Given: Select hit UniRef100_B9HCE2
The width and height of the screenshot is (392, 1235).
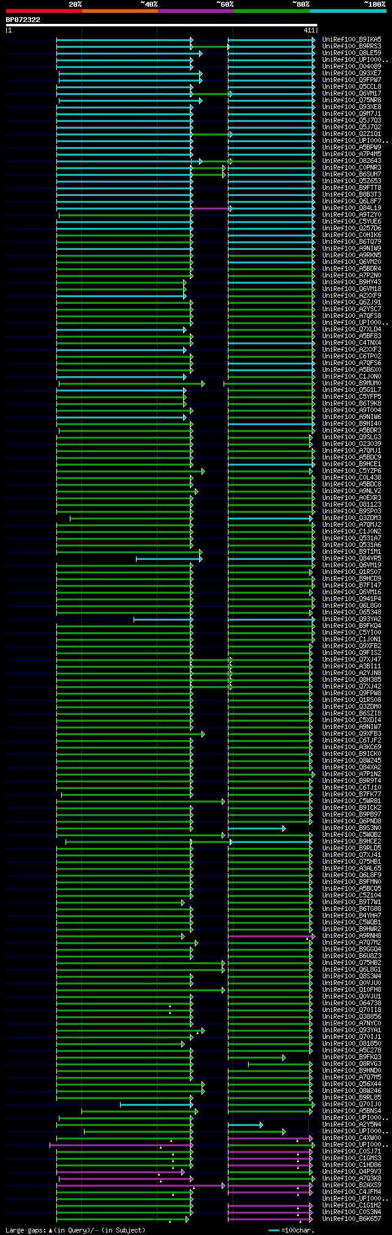Looking at the screenshot, I should [x=352, y=841].
